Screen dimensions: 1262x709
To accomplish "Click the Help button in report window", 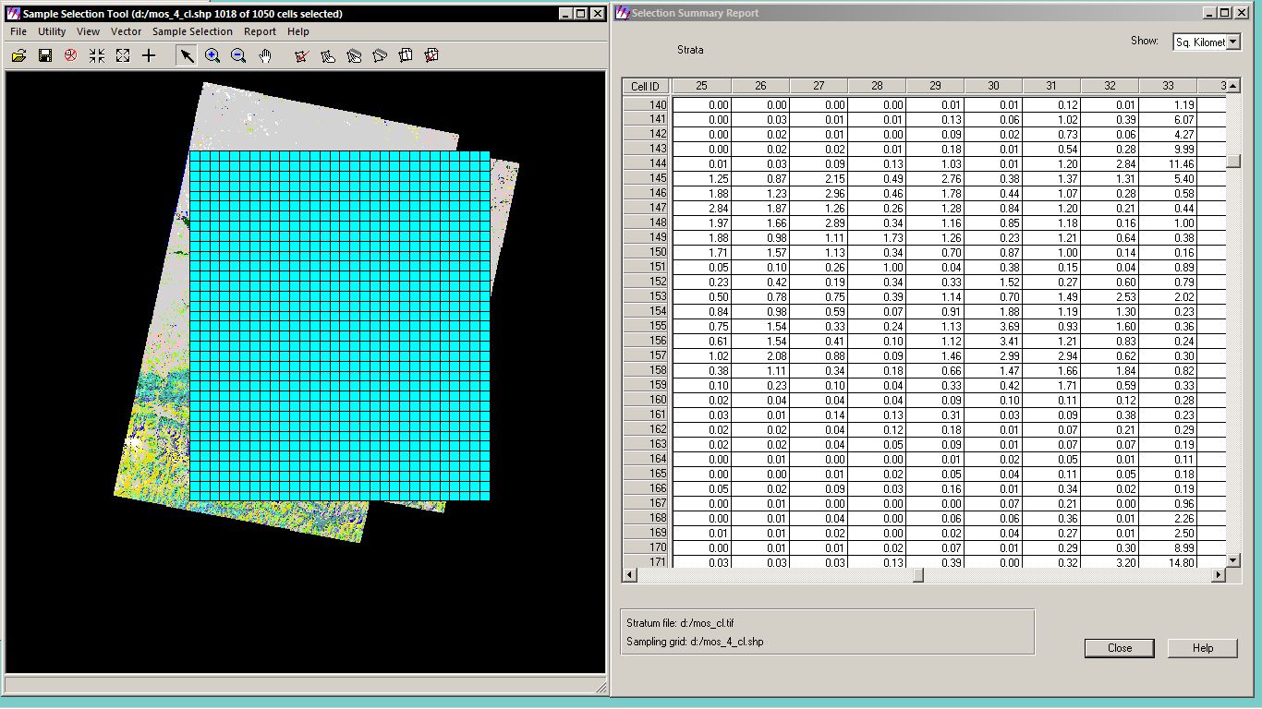I will (x=1202, y=648).
